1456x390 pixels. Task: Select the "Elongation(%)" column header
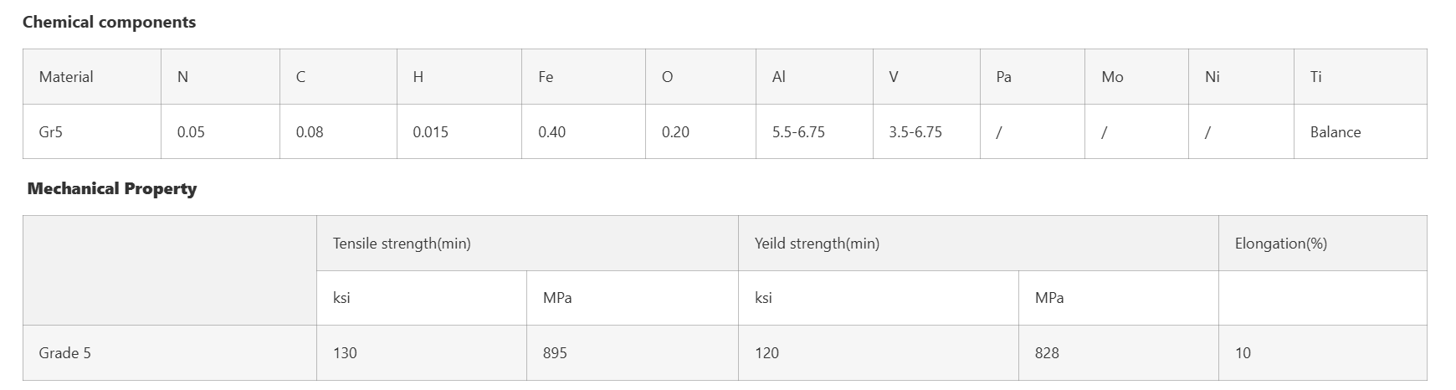1280,244
